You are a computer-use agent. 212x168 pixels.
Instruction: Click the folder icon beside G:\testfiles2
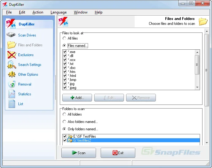click(70, 140)
